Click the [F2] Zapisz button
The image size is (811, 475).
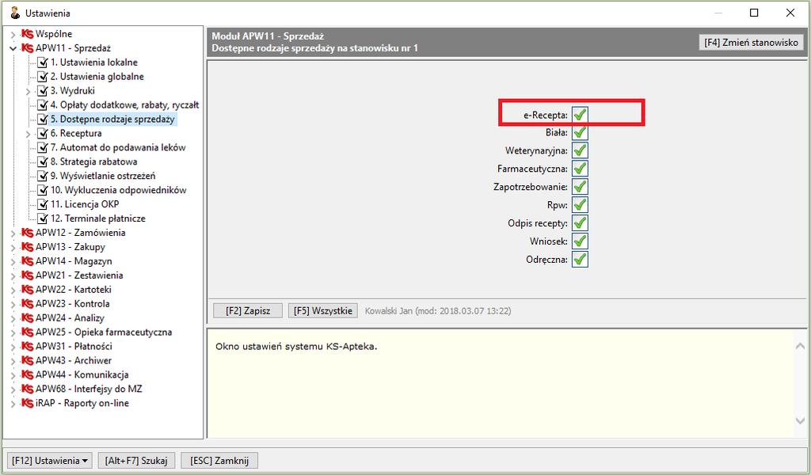point(248,310)
